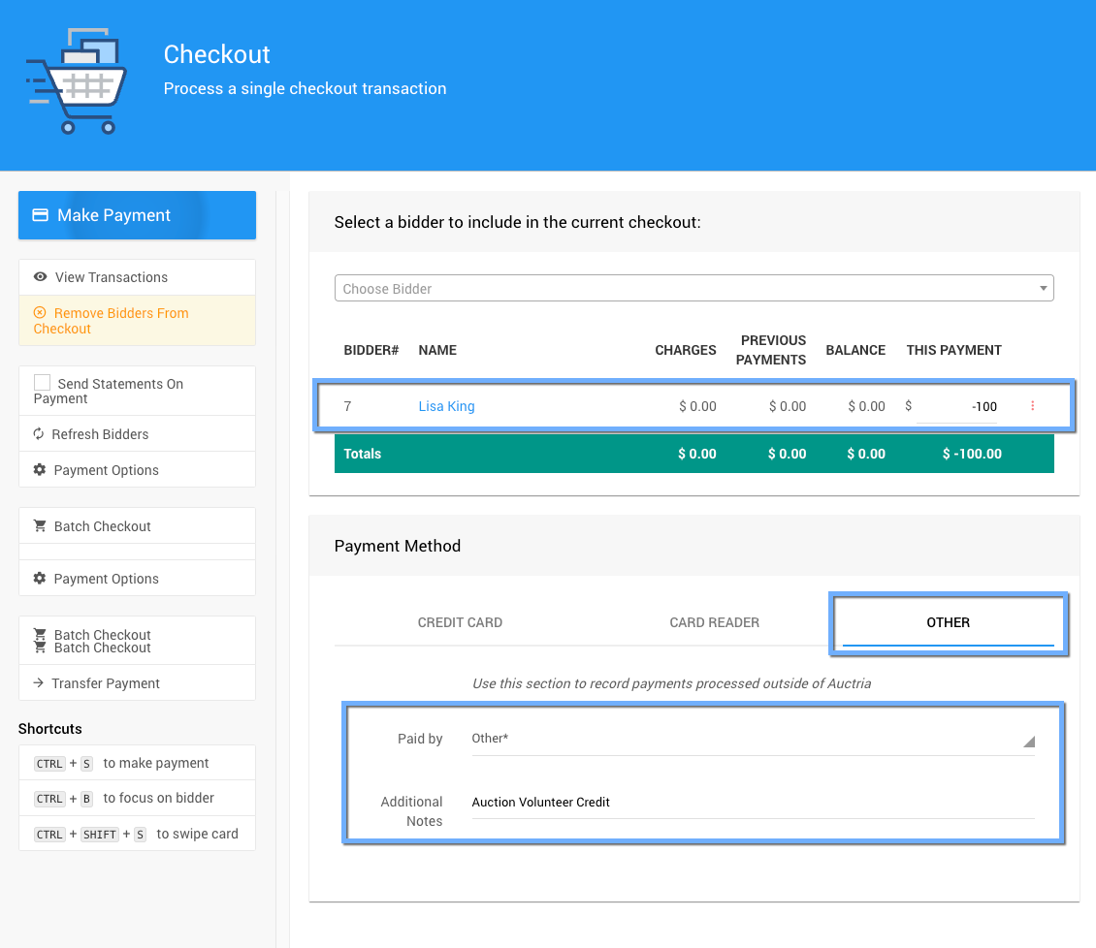Click the eye icon beside View Transactions
Viewport: 1096px width, 948px height.
click(x=41, y=277)
